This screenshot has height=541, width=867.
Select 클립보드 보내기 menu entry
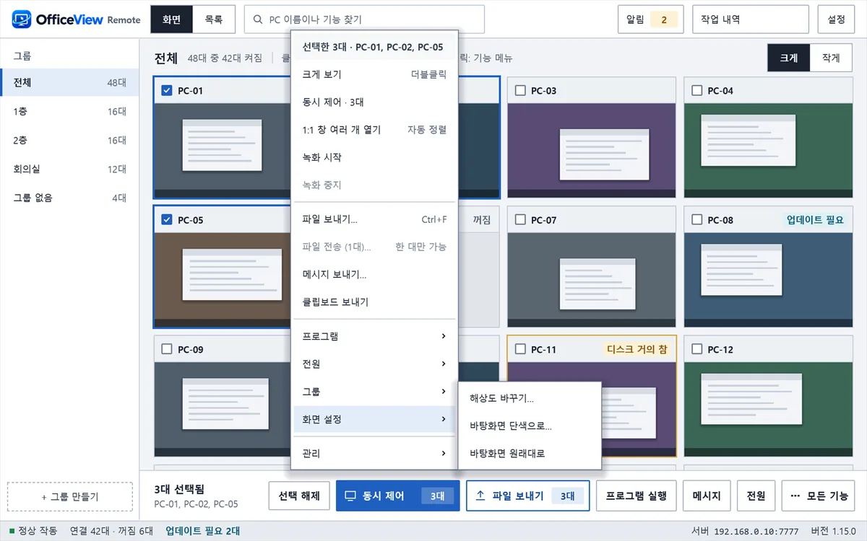pos(374,302)
